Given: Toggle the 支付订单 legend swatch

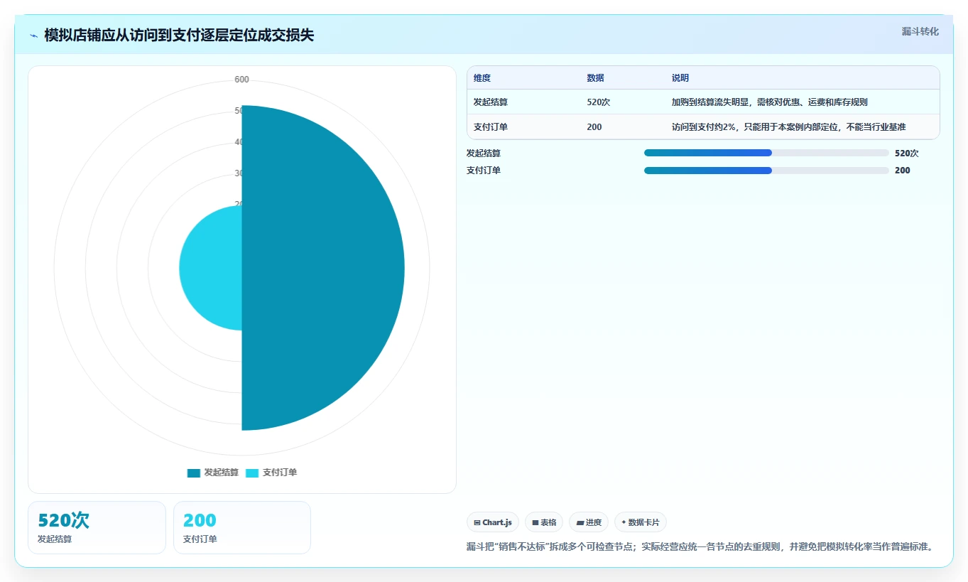Looking at the screenshot, I should coord(252,473).
